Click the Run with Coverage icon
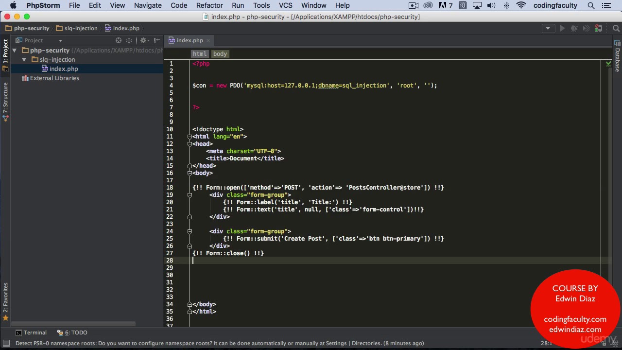 point(587,29)
